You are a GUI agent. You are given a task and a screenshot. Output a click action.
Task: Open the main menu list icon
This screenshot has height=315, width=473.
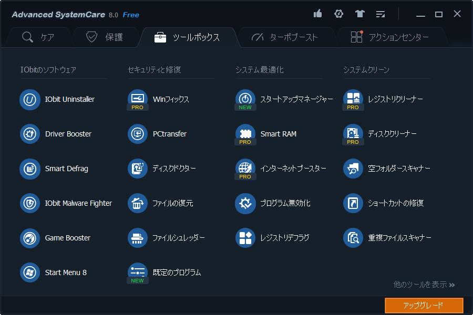coord(381,14)
